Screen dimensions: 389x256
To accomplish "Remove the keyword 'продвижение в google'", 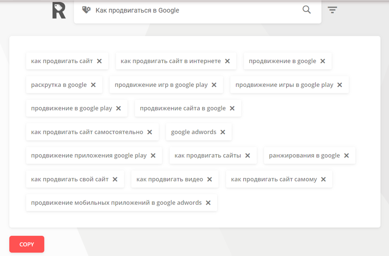I will click(x=322, y=61).
